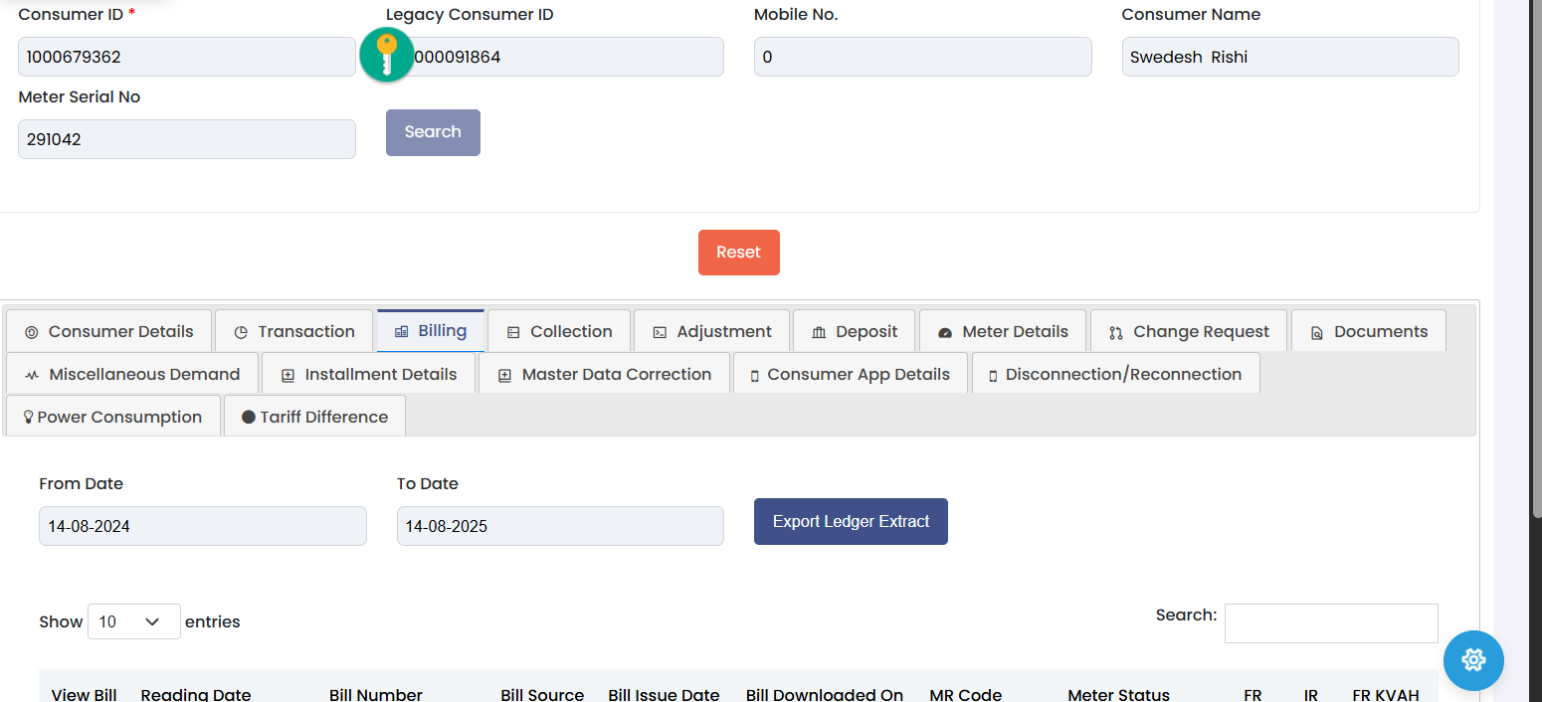The image size is (1542, 702).
Task: Open the Deposit tab
Action: pyautogui.click(x=855, y=331)
